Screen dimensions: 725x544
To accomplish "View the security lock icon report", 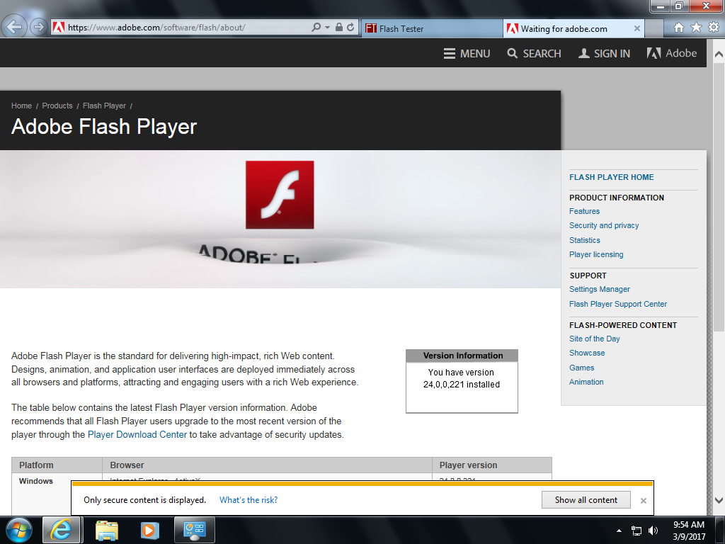I will click(339, 28).
